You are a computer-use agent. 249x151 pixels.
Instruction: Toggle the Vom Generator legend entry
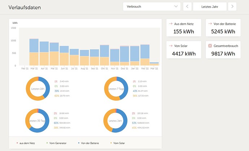[x=56, y=143]
